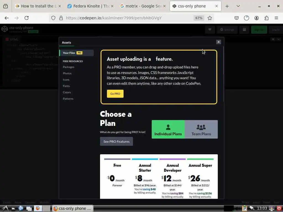Click the P tray icon
Viewport: 283px width, 212px height.
(245, 208)
